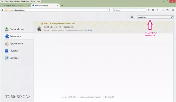The width and height of the screenshot is (176, 102).
Task: Open the Tools menu
Action: tap(33, 1)
